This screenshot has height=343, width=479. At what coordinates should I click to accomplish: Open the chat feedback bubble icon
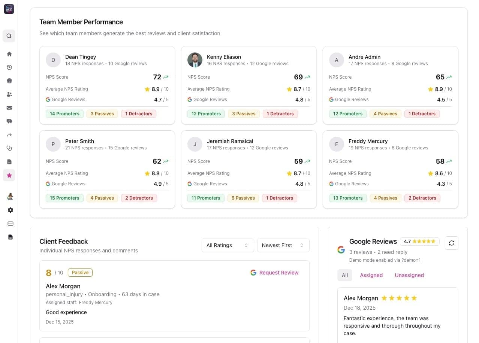[x=9, y=121]
